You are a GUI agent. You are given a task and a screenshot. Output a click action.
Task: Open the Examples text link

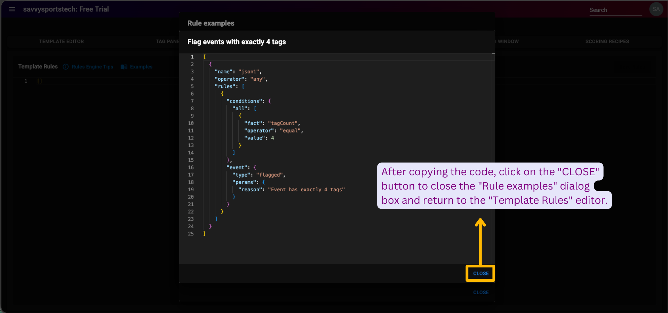tap(141, 67)
